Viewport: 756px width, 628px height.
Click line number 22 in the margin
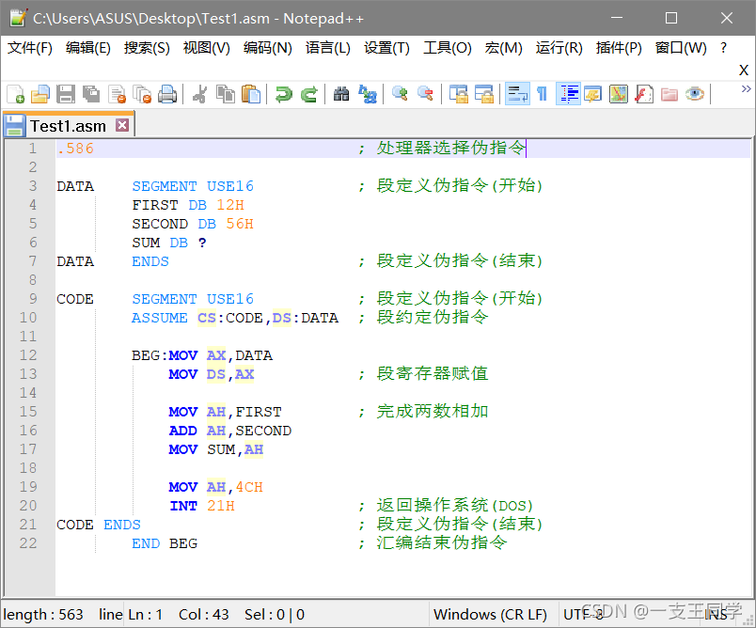click(28, 543)
